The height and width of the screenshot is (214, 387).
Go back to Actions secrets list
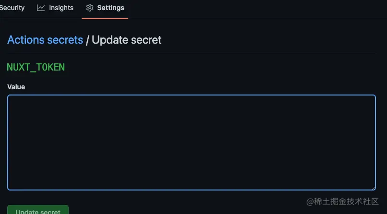(45, 40)
